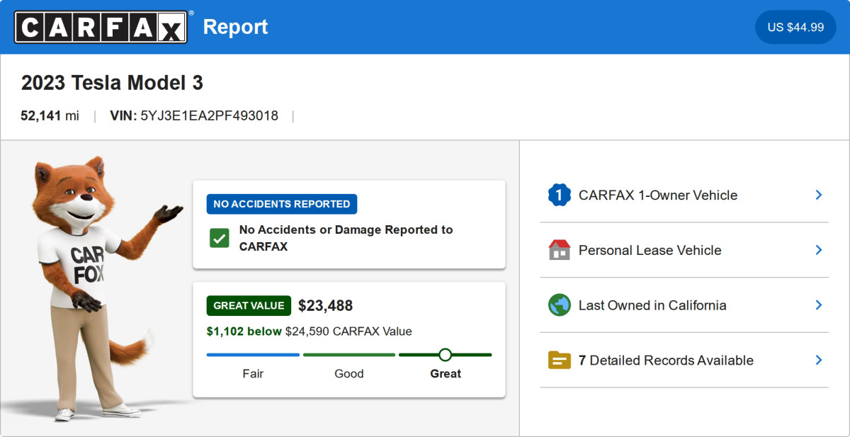Click the 52,141 mi mileage text

coord(50,115)
